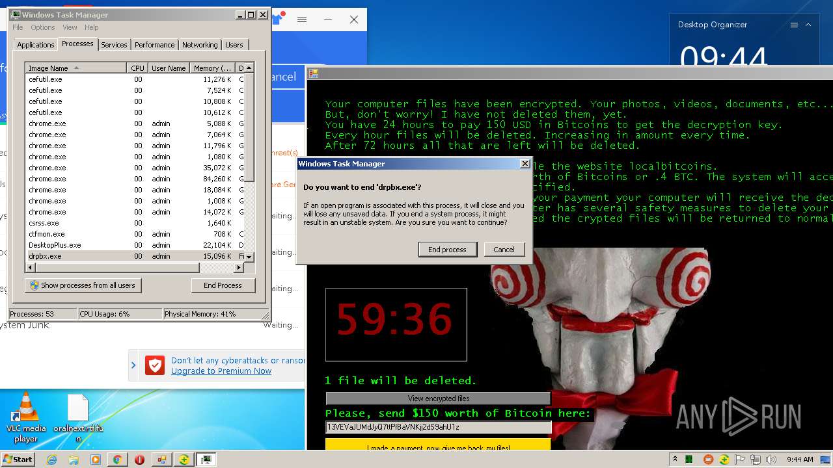Viewport: 833px width, 468px height.
Task: Click the ransomware window title icon
Action: 313,73
